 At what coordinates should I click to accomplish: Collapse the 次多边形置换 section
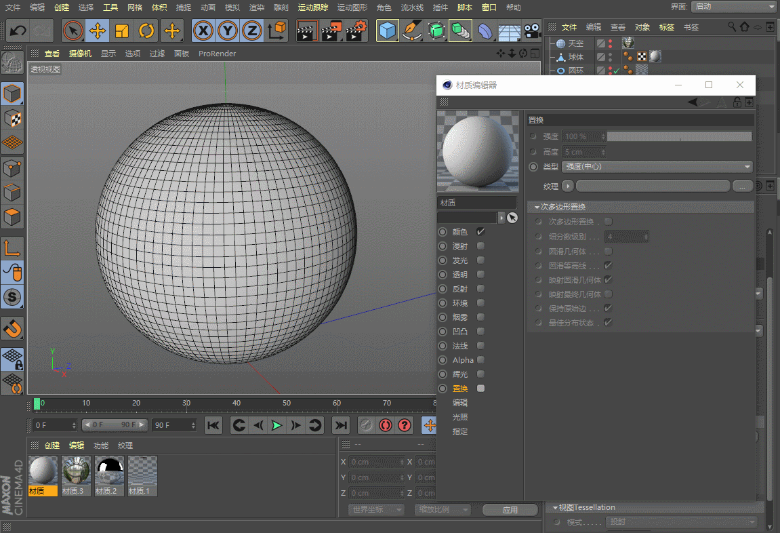[537, 207]
